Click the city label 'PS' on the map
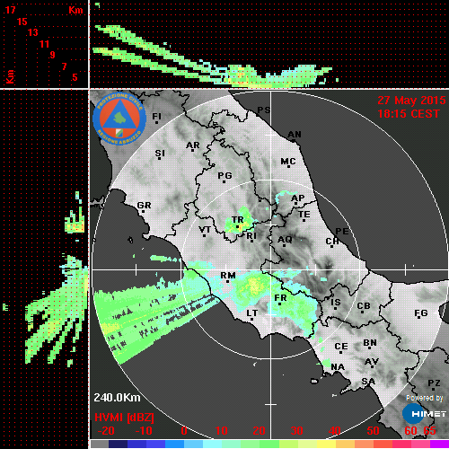 click(x=264, y=110)
